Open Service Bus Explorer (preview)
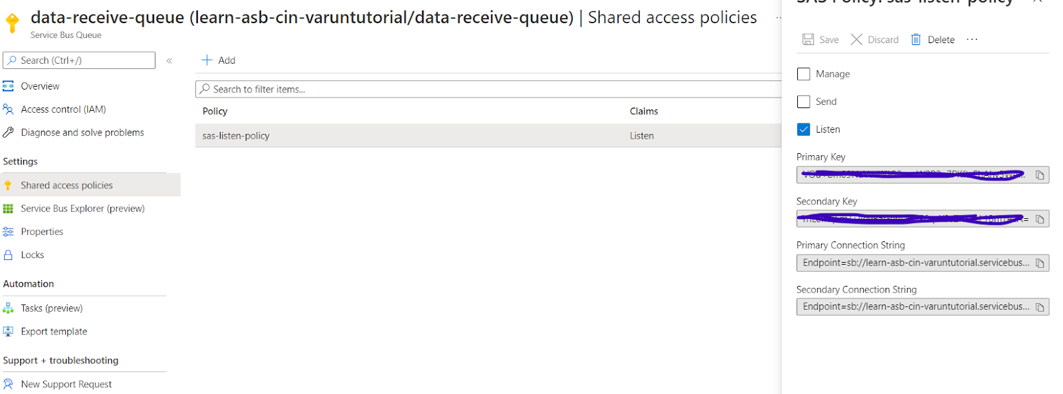 (82, 208)
